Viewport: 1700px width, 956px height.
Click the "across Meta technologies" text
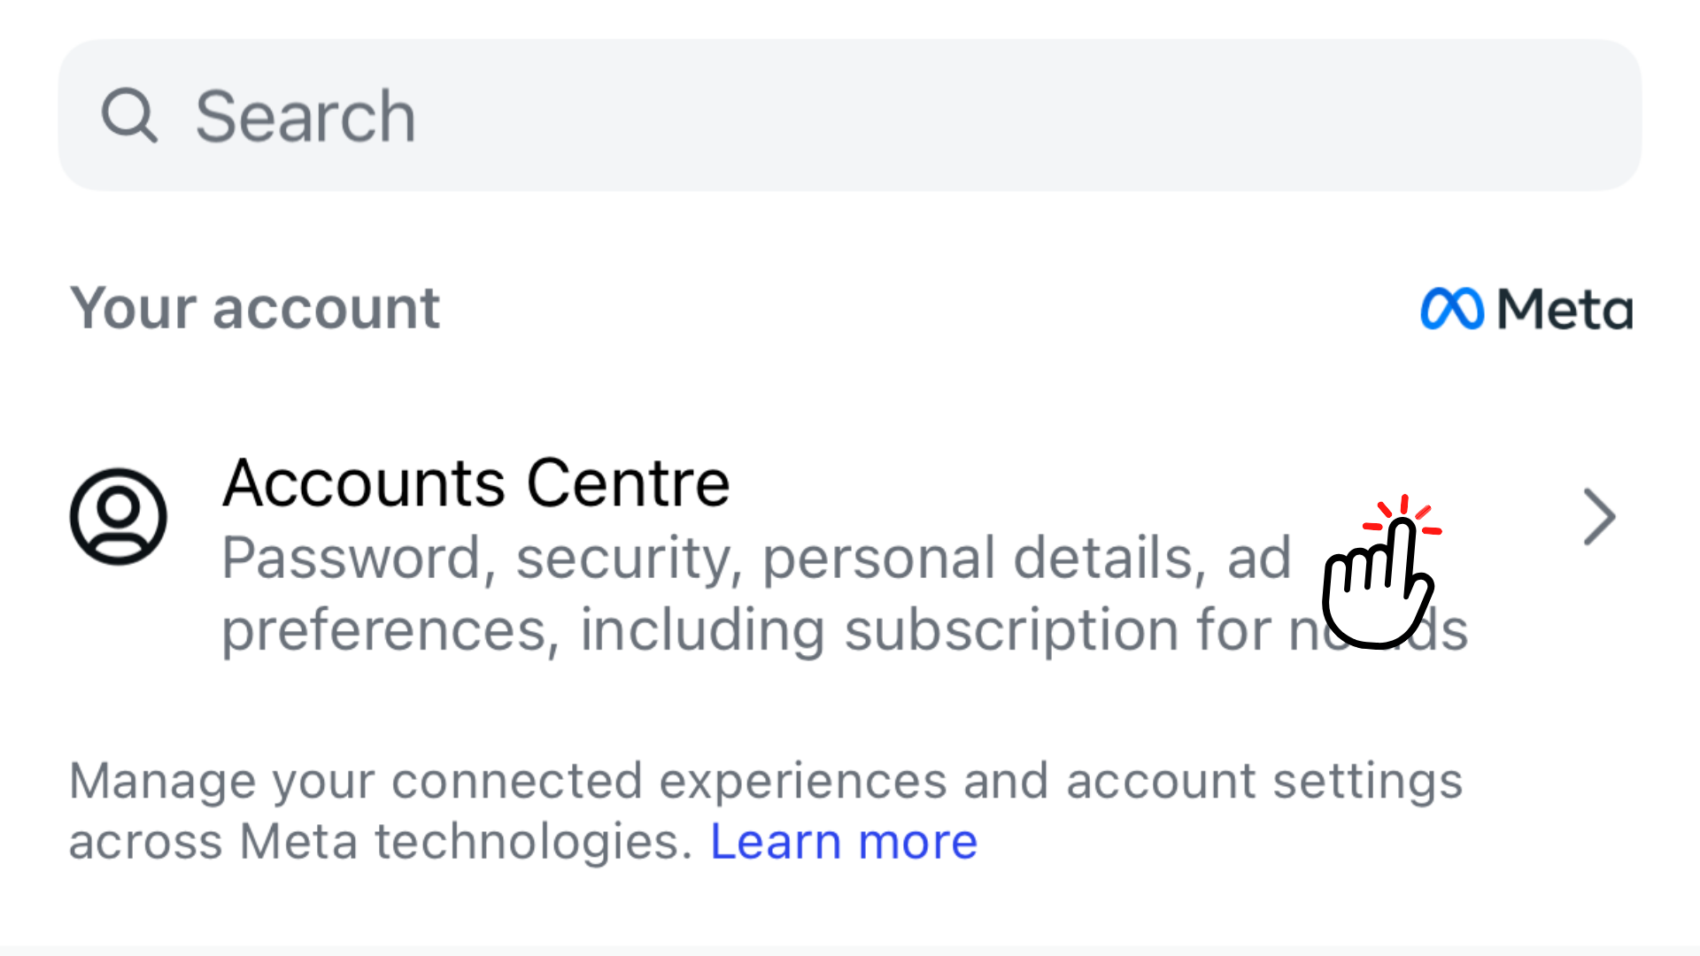(381, 841)
